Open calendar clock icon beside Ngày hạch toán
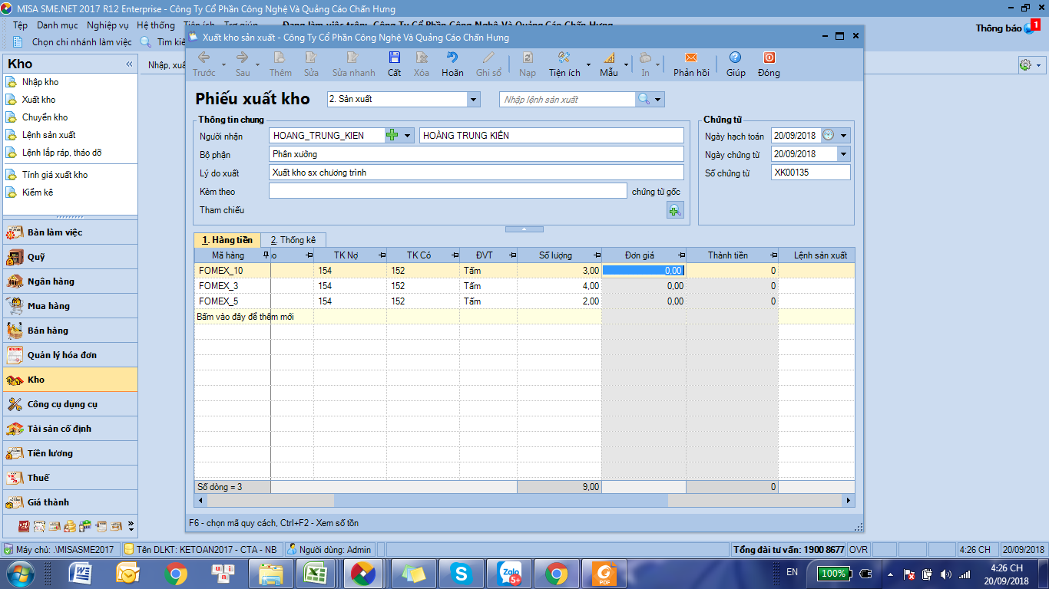The image size is (1049, 589). (828, 135)
